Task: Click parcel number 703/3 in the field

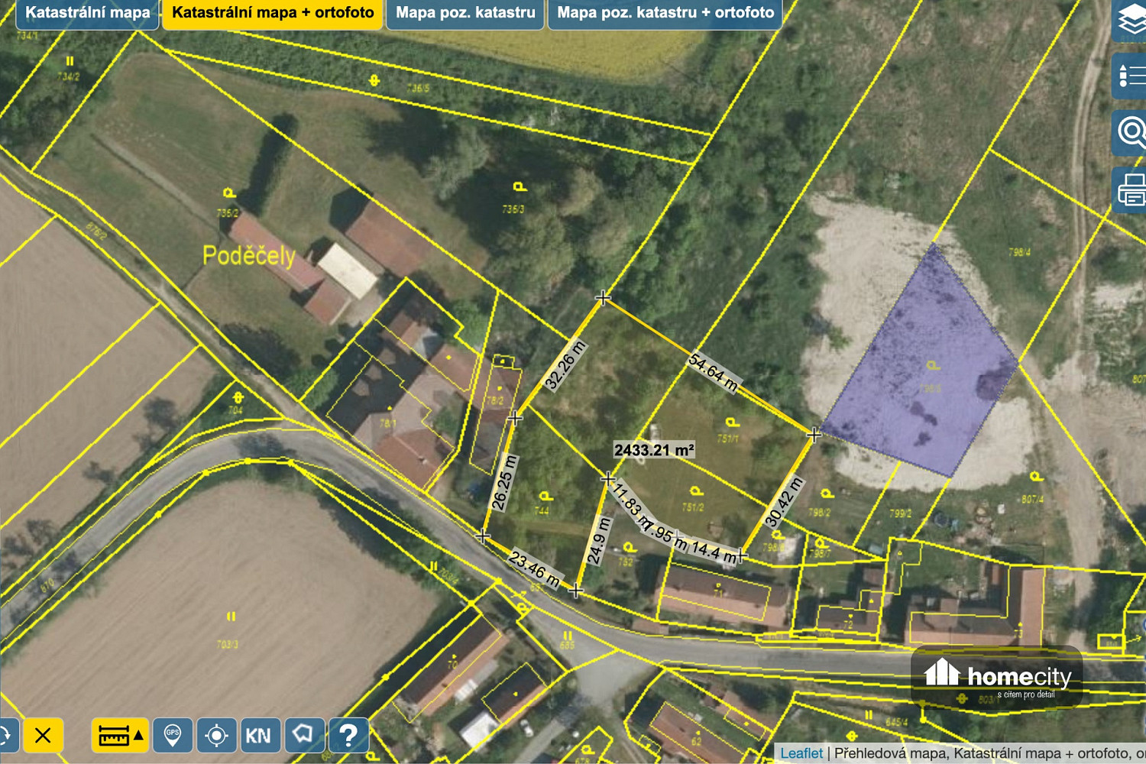Action: (228, 645)
